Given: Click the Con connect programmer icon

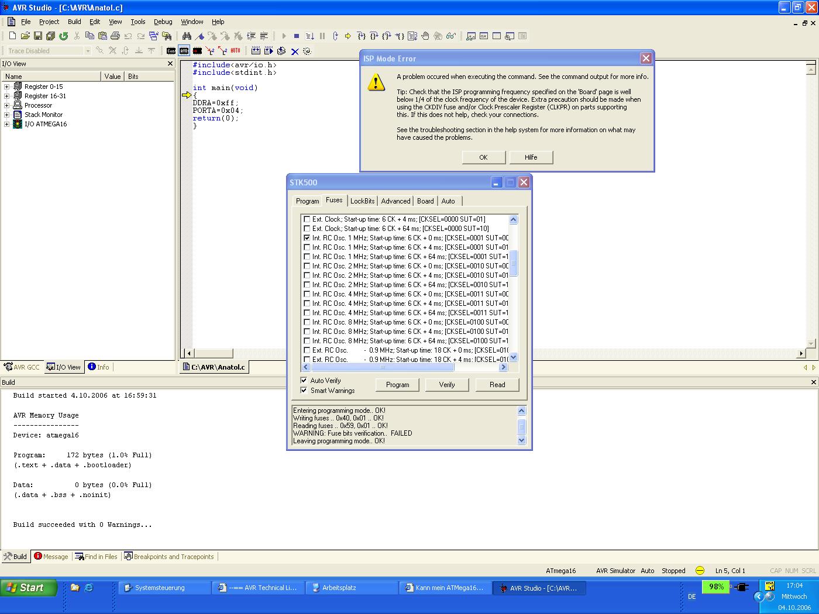Looking at the screenshot, I should pyautogui.click(x=171, y=51).
